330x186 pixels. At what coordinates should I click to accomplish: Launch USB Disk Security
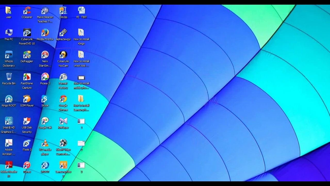27,121
